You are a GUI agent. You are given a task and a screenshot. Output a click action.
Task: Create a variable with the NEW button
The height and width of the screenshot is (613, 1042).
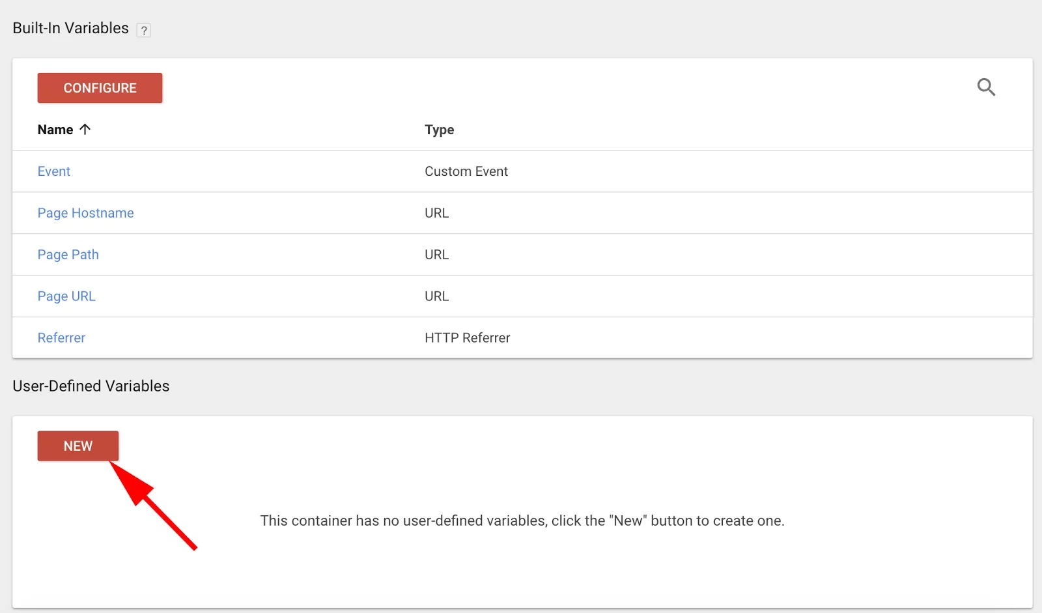pyautogui.click(x=78, y=446)
